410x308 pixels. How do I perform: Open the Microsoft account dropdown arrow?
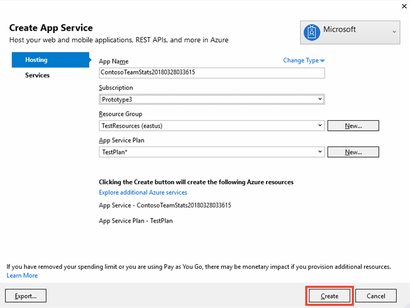[394, 32]
